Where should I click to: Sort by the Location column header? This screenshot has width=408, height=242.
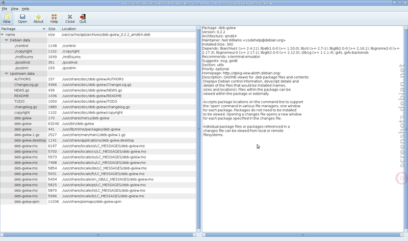coord(129,29)
